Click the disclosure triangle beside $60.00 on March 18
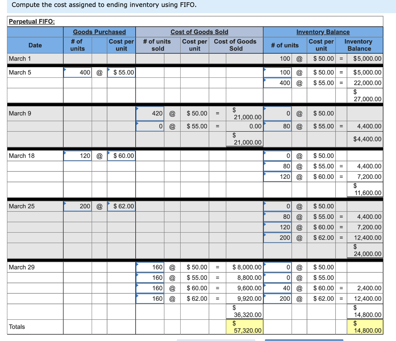This screenshot has width=396, height=341. [x=109, y=153]
